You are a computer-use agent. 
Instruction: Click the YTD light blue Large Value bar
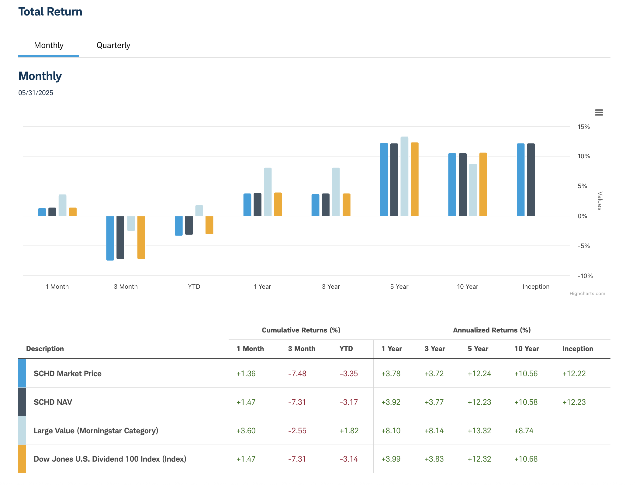199,211
